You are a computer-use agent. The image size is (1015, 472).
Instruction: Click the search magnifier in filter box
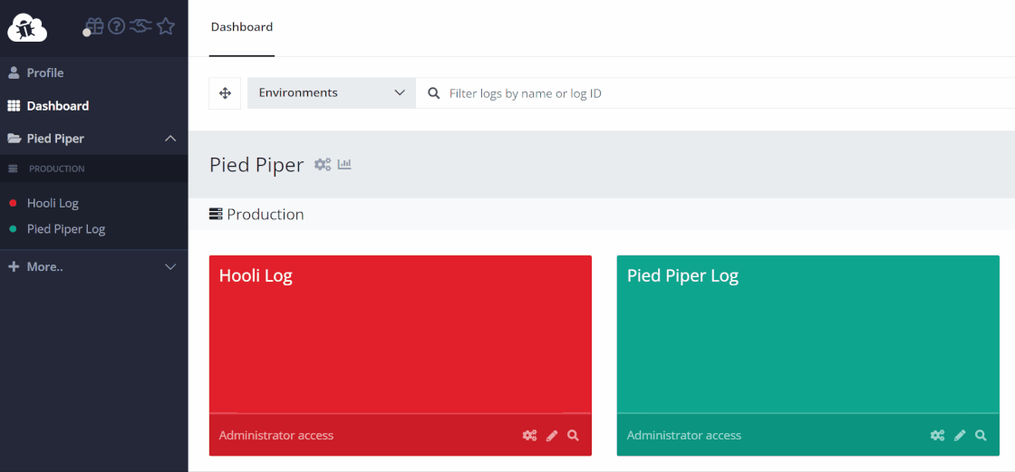tap(434, 93)
